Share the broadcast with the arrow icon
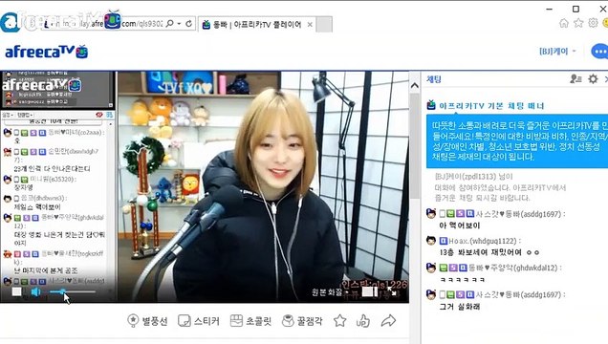The width and height of the screenshot is (608, 344). pos(388,321)
